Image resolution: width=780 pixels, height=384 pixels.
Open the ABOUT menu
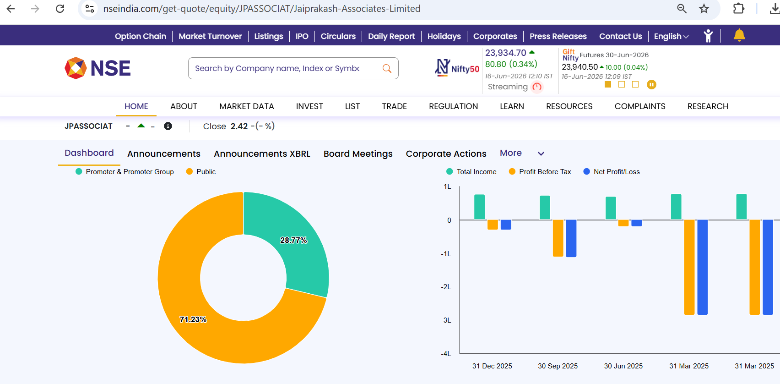(x=184, y=106)
